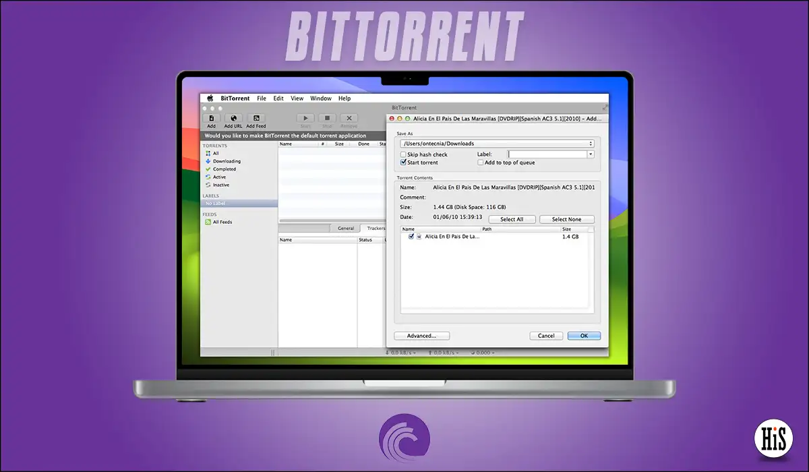The height and width of the screenshot is (472, 809).
Task: Click the date value '01/06/10 15:39:13'
Action: 456,217
